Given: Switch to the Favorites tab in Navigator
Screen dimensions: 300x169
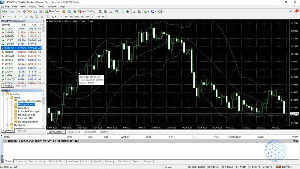Looking at the screenshot, I should click(x=21, y=131).
